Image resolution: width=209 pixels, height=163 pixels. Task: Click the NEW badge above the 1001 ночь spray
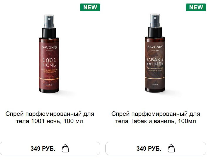coord(90,7)
